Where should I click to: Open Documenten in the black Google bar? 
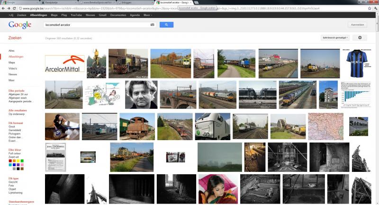(x=118, y=15)
